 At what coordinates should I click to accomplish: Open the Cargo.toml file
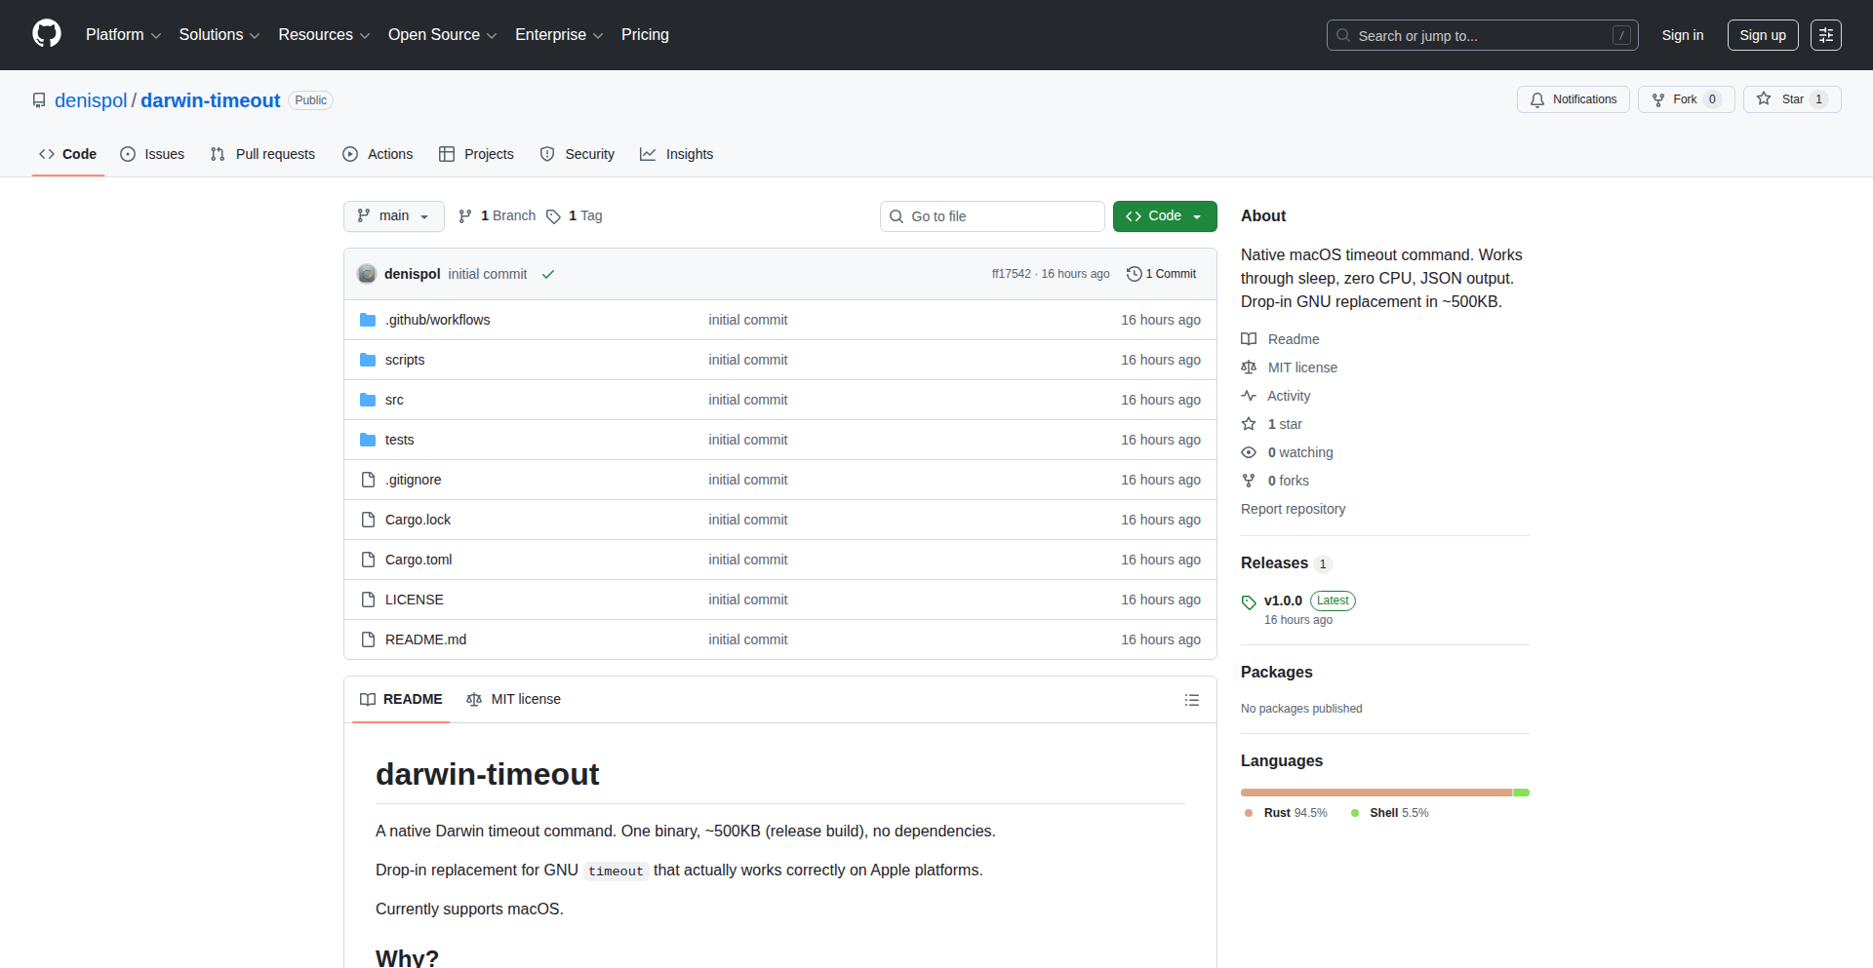[x=418, y=560]
